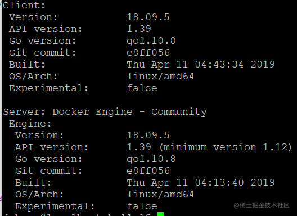Click the minimum version 1.12 text

click(226, 147)
